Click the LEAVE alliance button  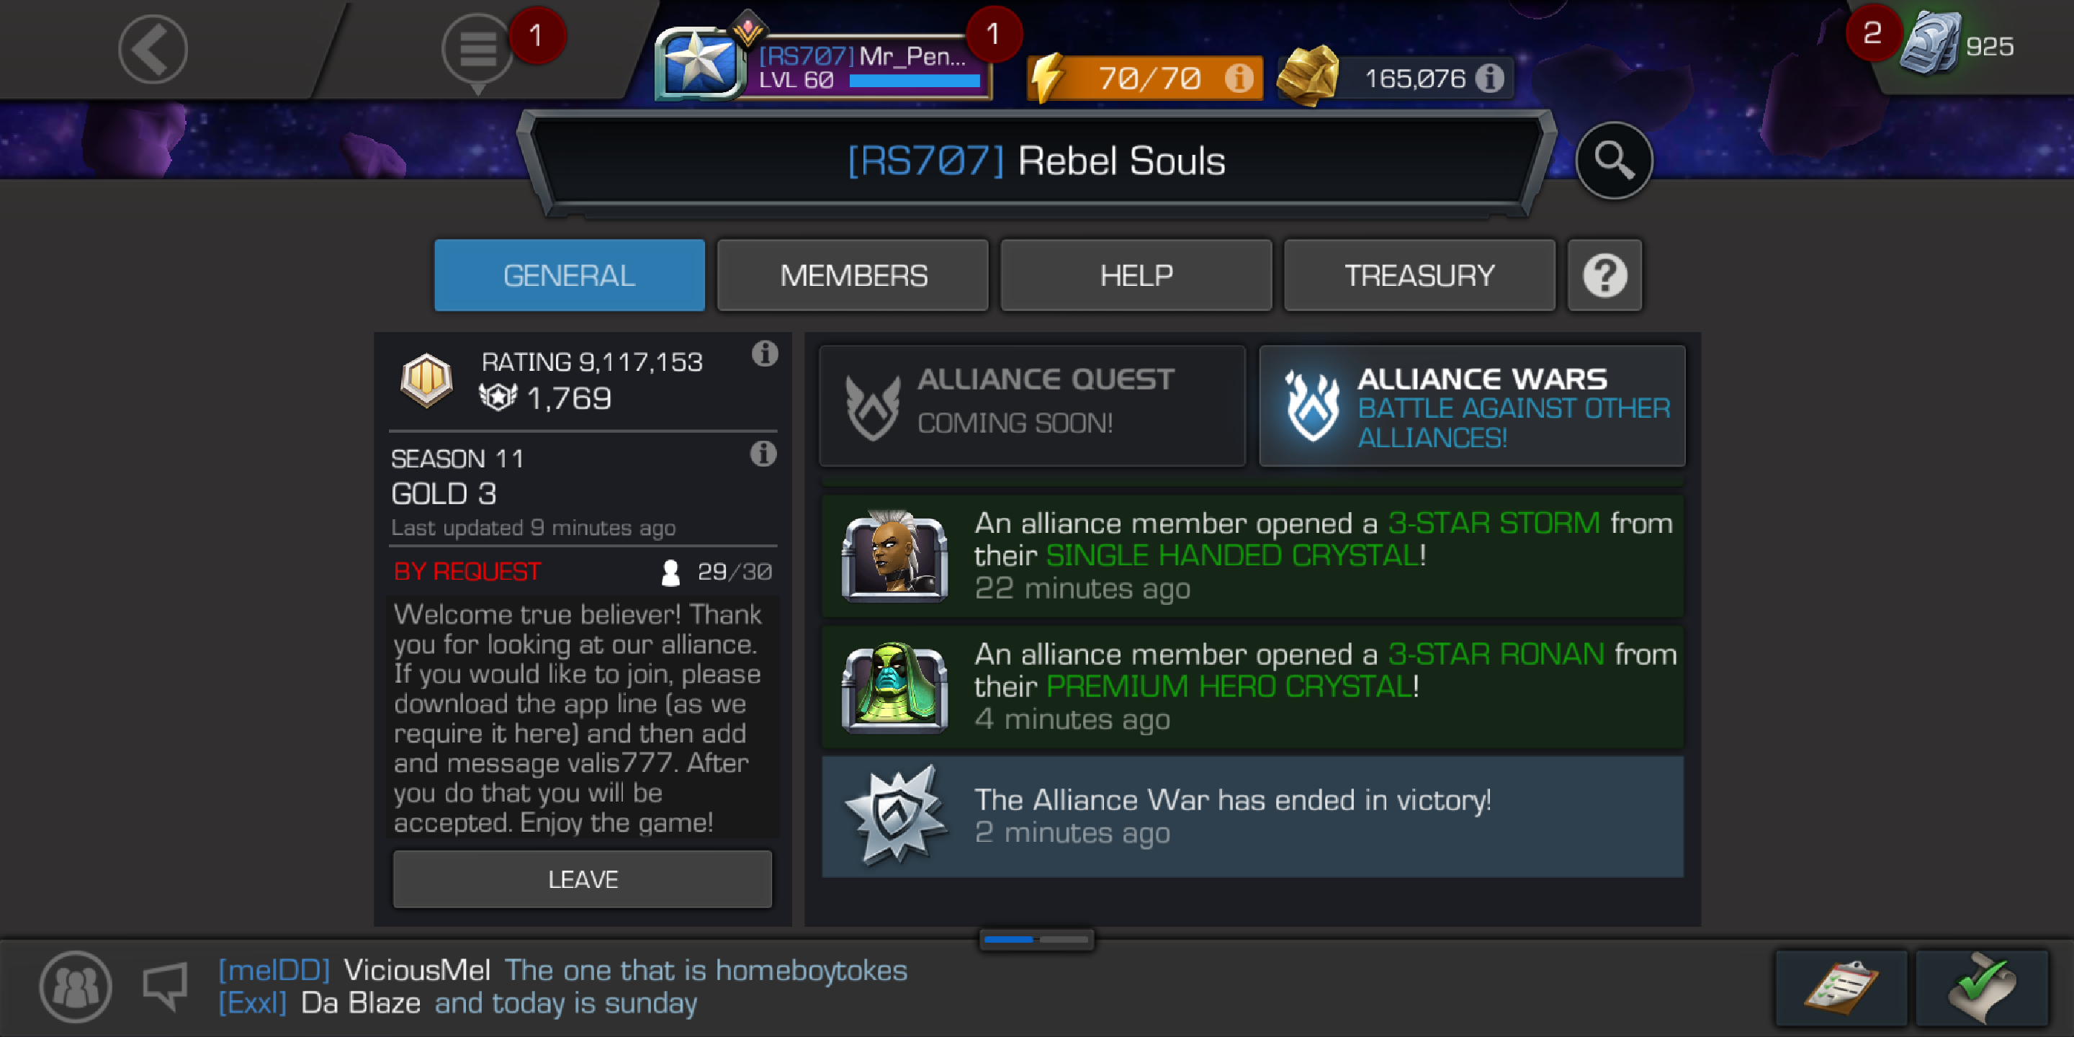[x=582, y=879]
